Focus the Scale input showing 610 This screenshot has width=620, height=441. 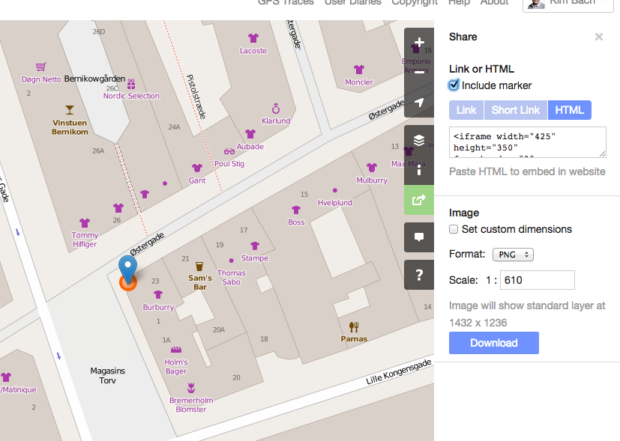click(538, 280)
